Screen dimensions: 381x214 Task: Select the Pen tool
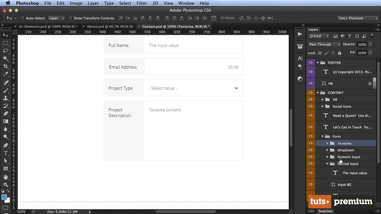pyautogui.click(x=6, y=145)
